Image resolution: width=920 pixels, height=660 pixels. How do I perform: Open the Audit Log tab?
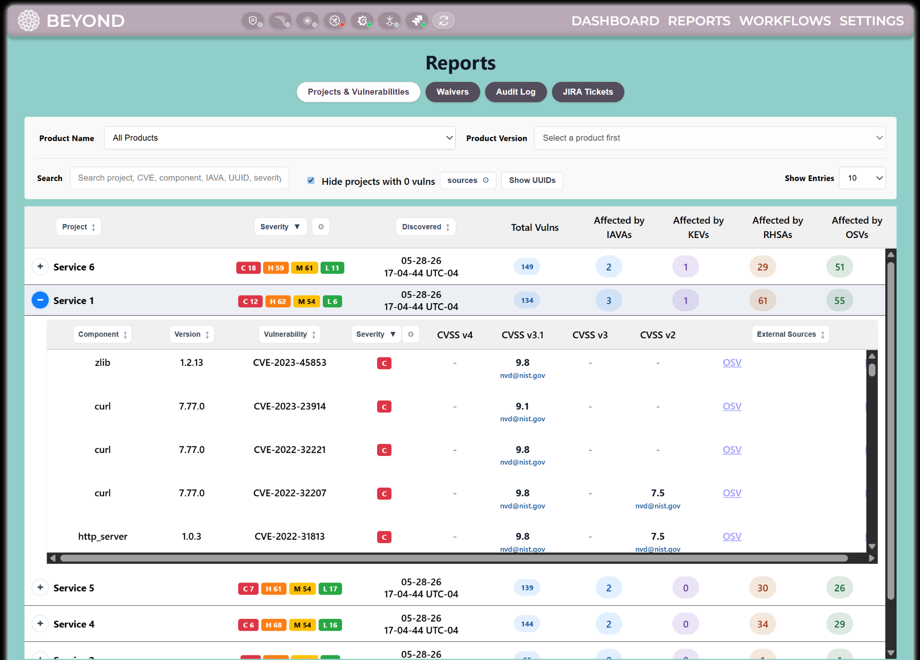pos(516,92)
